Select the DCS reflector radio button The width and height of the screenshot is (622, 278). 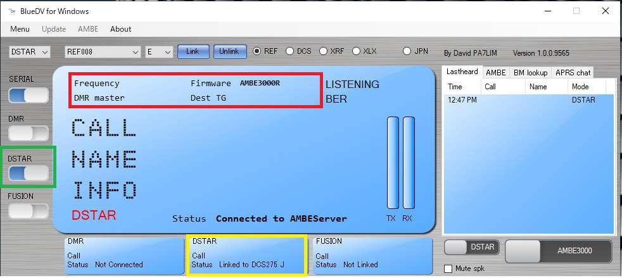[x=290, y=51]
